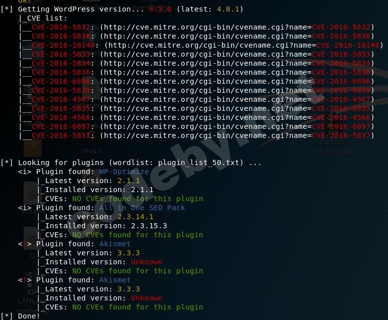Click the Done! status line
The image size is (388, 320).
point(20,316)
